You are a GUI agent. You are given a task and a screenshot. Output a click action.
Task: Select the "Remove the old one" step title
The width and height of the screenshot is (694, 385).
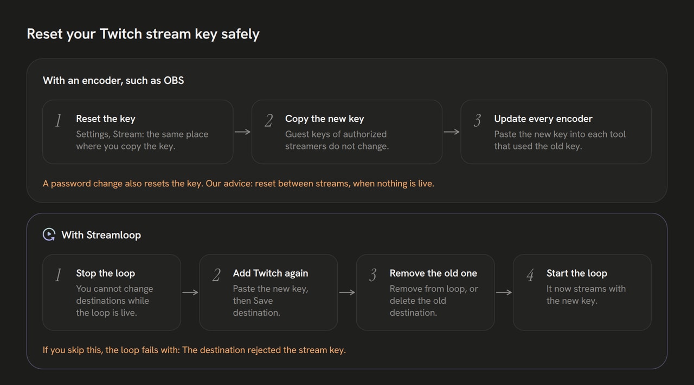[x=433, y=273]
